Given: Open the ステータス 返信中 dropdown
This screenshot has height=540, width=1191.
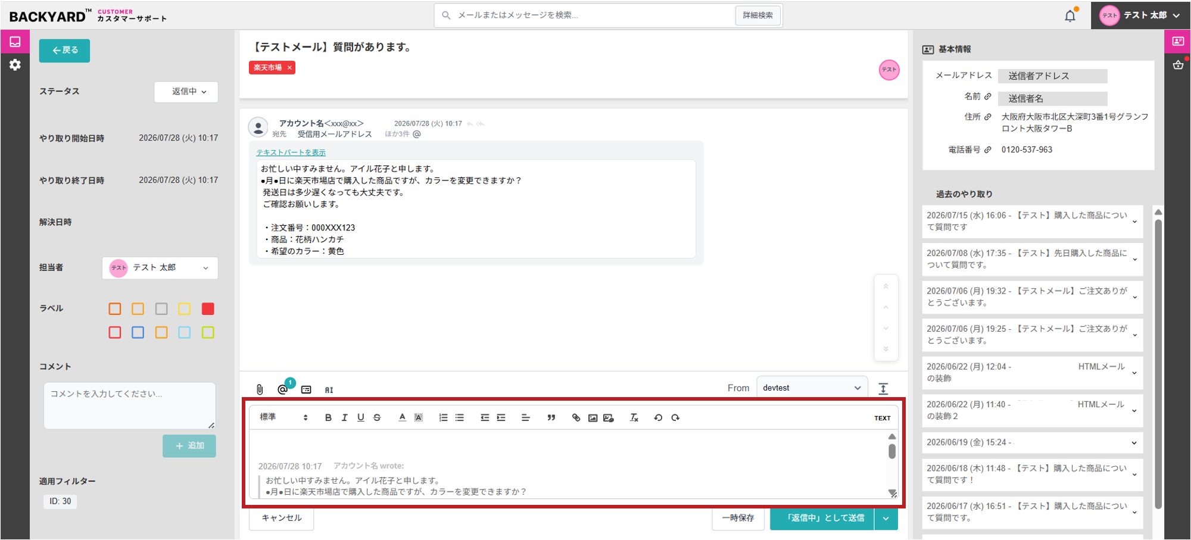Looking at the screenshot, I should [186, 92].
